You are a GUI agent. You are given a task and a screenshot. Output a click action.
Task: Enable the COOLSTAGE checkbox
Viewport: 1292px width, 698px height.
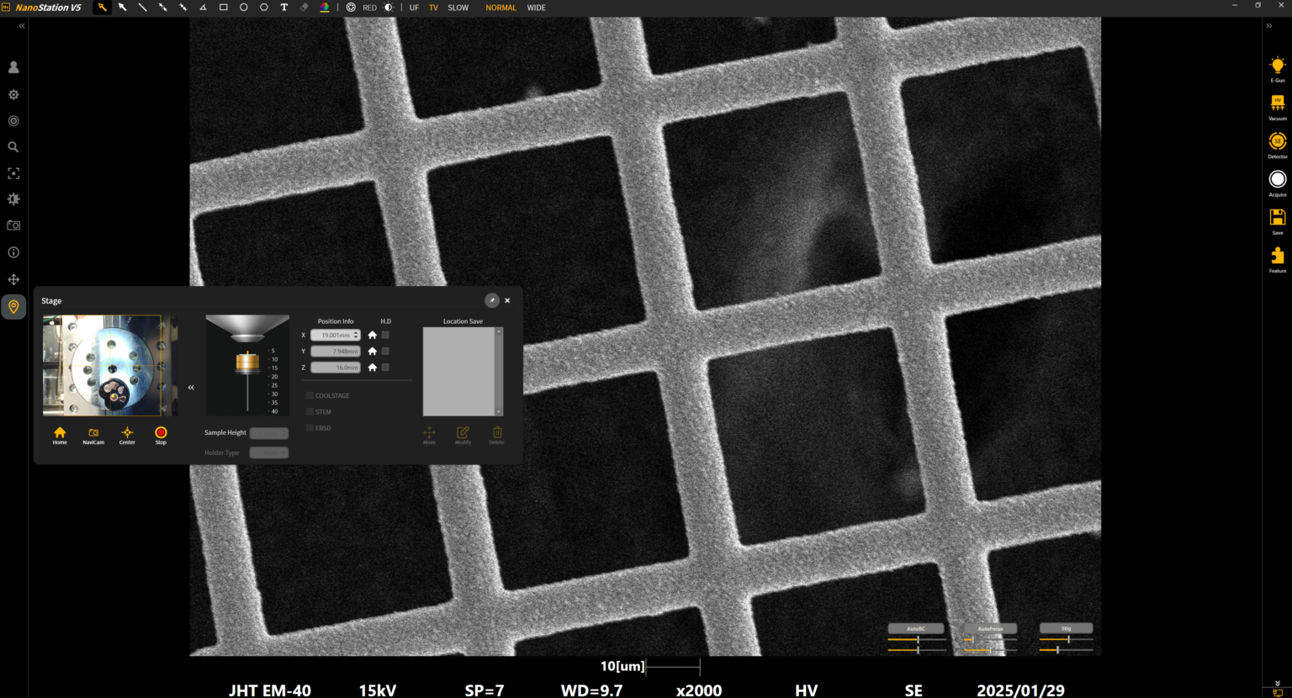pos(310,395)
